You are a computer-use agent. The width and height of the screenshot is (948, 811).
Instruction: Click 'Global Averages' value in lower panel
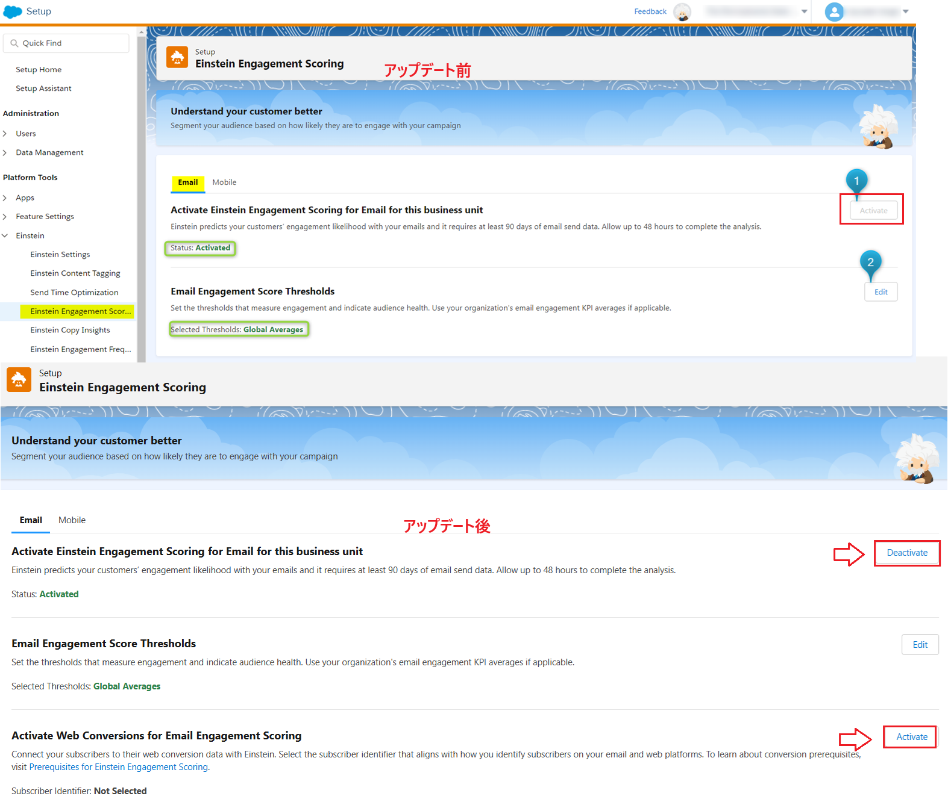click(x=127, y=686)
